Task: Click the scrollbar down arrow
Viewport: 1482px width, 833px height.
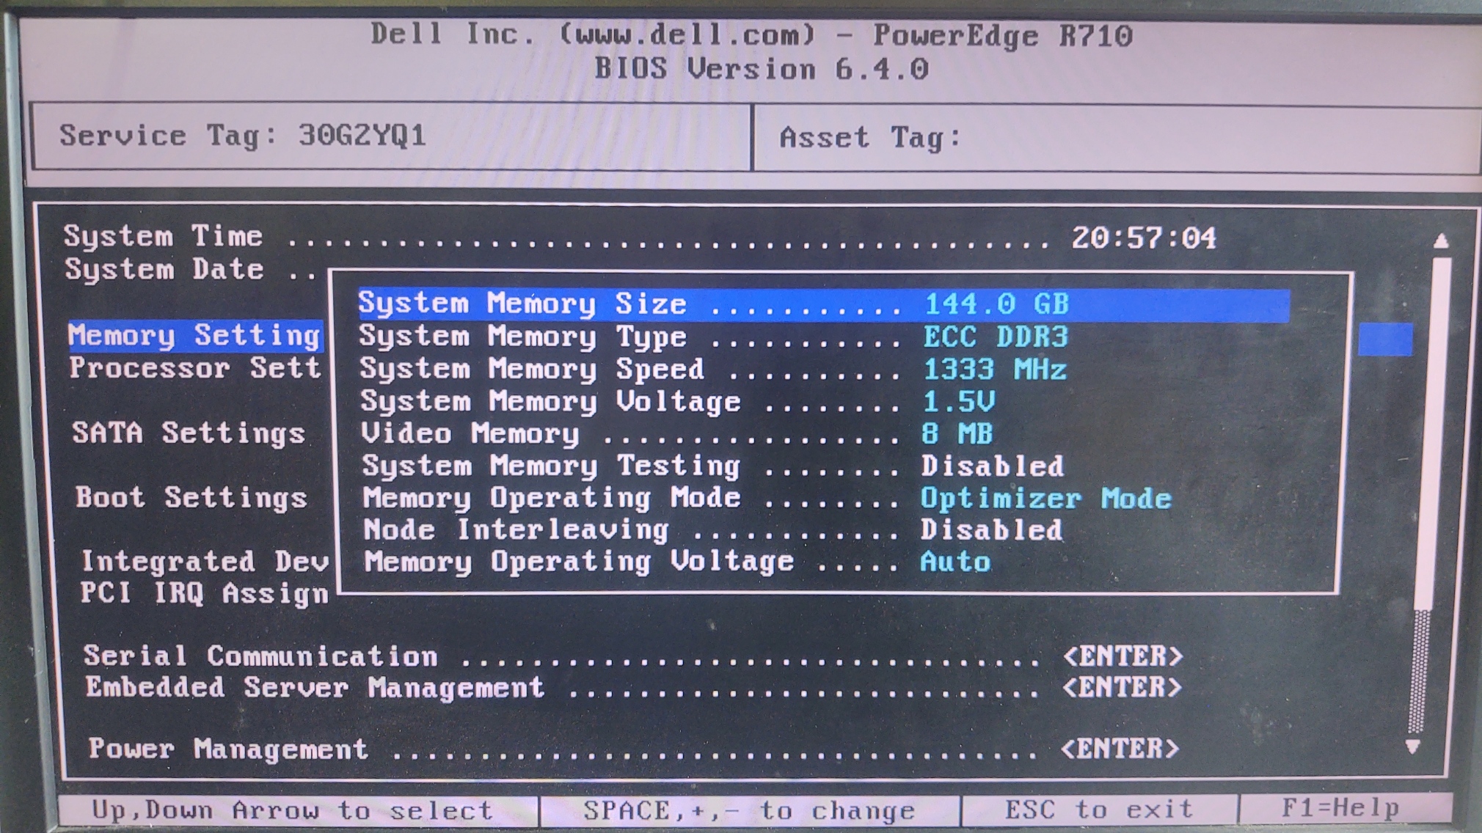Action: 1412,746
